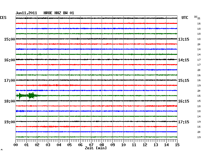Select the 15:00 local time label
The height and width of the screenshot is (153, 202).
click(9, 39)
